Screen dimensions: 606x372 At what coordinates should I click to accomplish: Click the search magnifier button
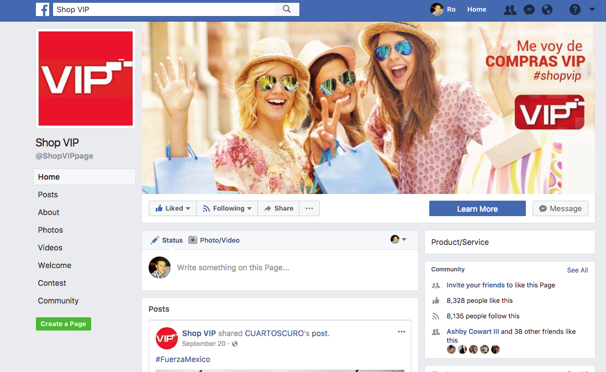pos(286,9)
